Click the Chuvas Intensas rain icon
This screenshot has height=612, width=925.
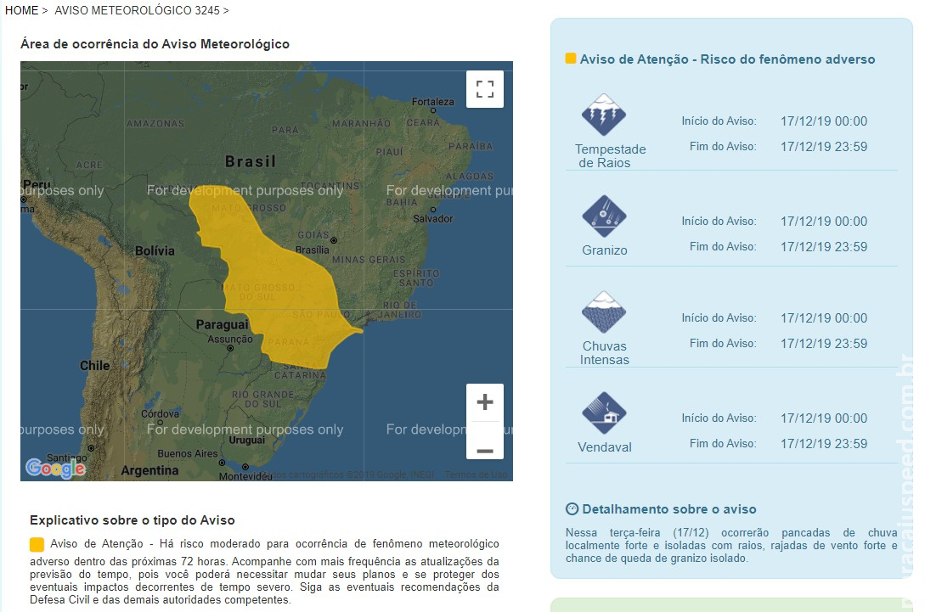pyautogui.click(x=604, y=312)
